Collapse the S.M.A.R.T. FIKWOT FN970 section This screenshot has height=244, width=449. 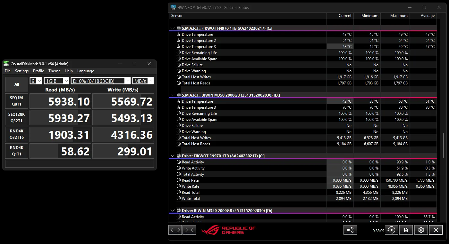tap(173, 28)
